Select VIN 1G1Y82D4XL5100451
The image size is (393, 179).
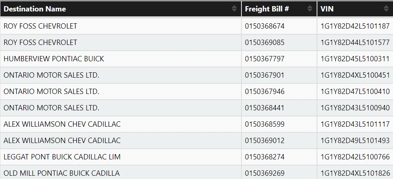coord(355,75)
